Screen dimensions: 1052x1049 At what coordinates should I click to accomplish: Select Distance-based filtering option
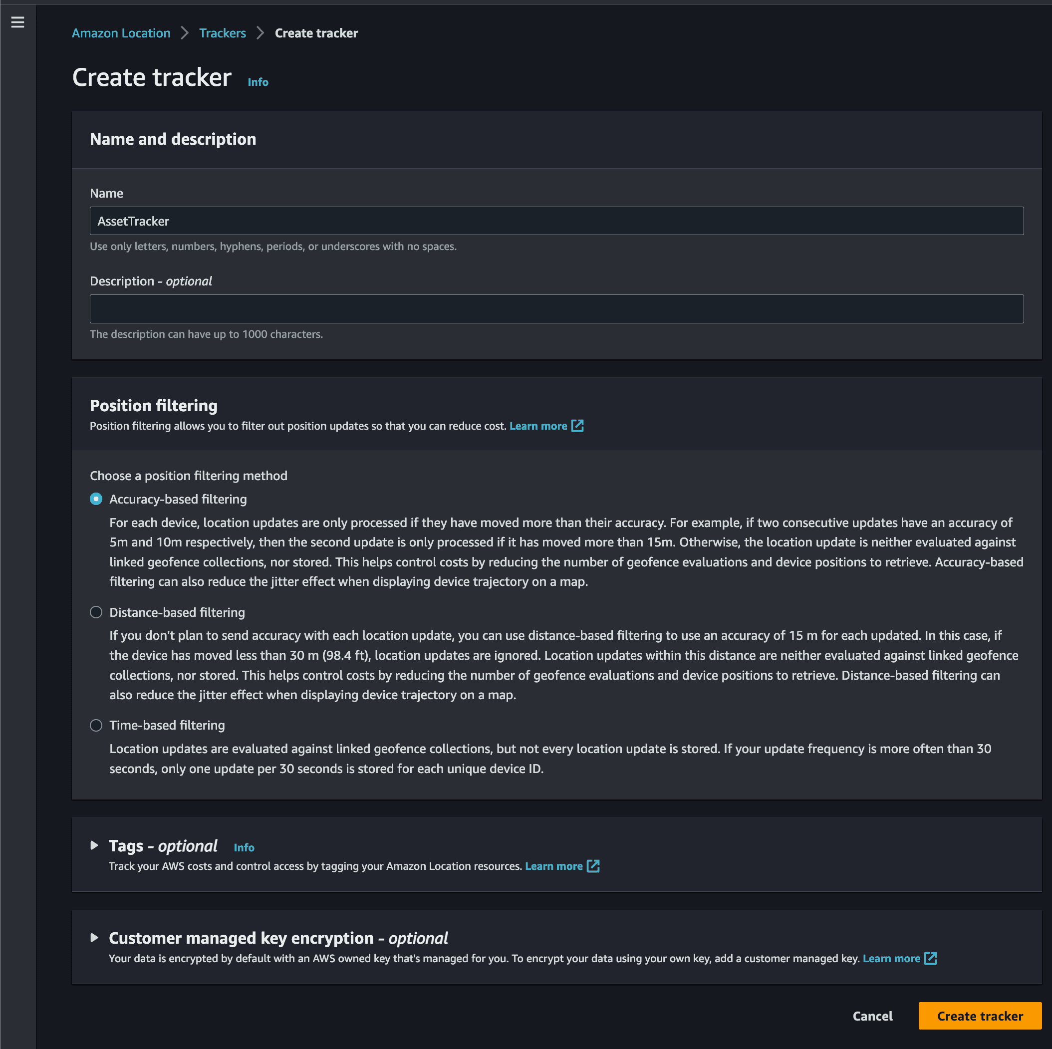pos(96,612)
